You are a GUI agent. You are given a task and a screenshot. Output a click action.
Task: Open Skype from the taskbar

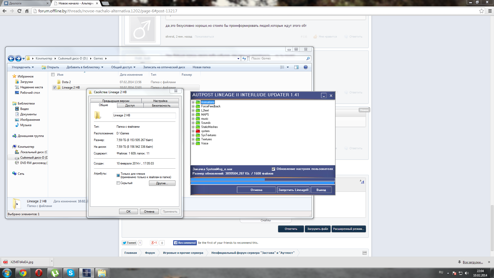[70, 273]
